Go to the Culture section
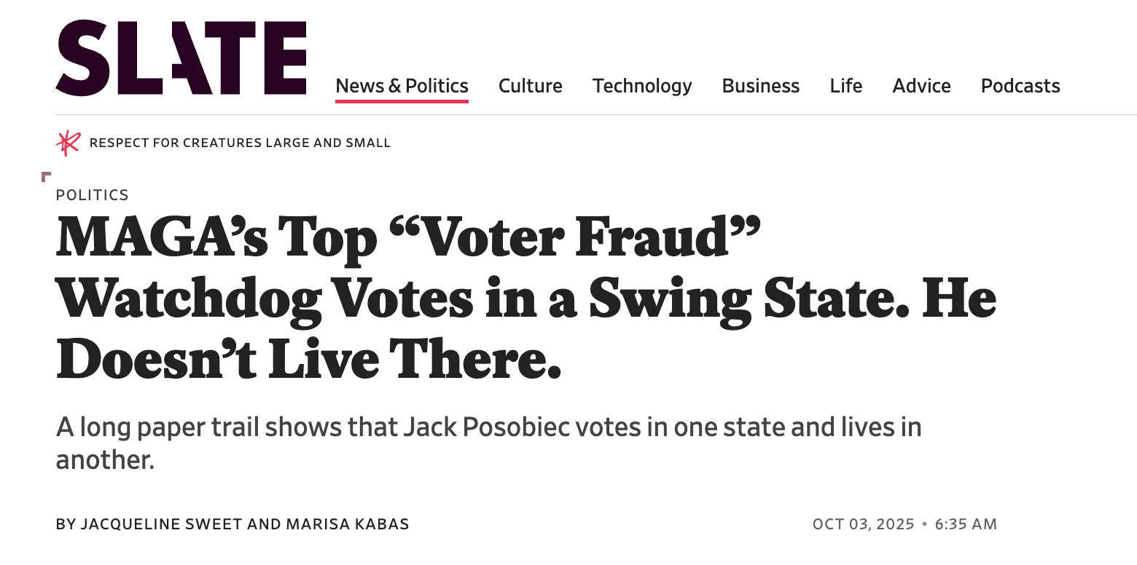The height and width of the screenshot is (565, 1137). point(530,86)
